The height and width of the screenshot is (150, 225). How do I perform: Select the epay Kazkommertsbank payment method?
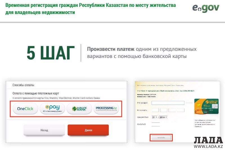[x=52, y=109]
